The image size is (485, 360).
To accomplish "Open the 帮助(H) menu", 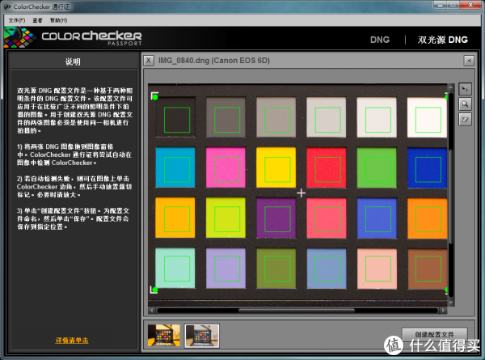I will tap(58, 20).
